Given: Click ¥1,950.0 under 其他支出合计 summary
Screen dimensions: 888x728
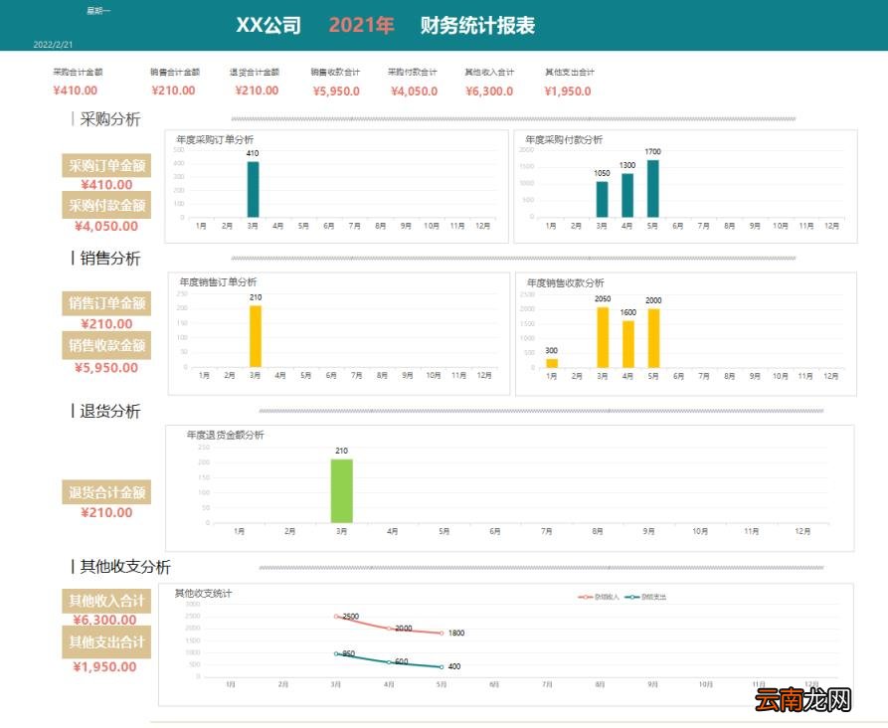Looking at the screenshot, I should point(568,91).
